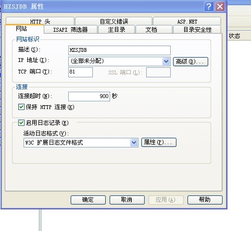The image size is (251, 231).
Task: Click the 应用 button
Action: click(x=166, y=200)
